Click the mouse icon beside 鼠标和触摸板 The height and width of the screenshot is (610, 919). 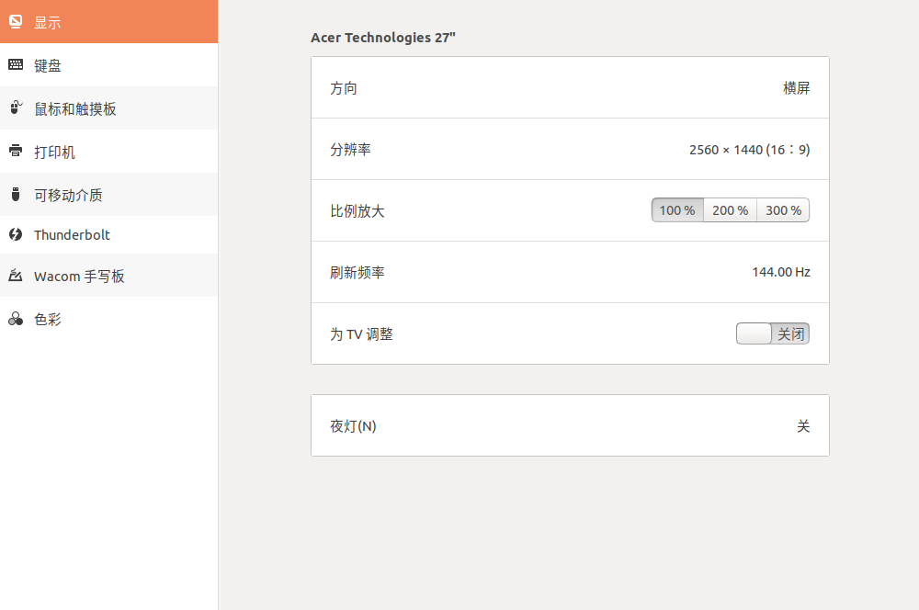16,107
